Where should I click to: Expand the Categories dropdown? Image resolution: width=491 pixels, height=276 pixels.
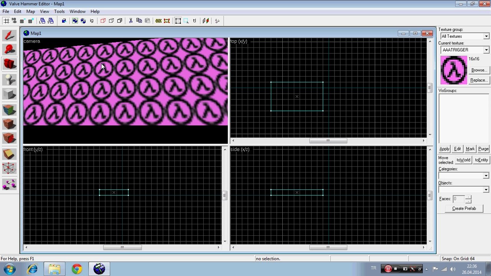[x=486, y=176]
